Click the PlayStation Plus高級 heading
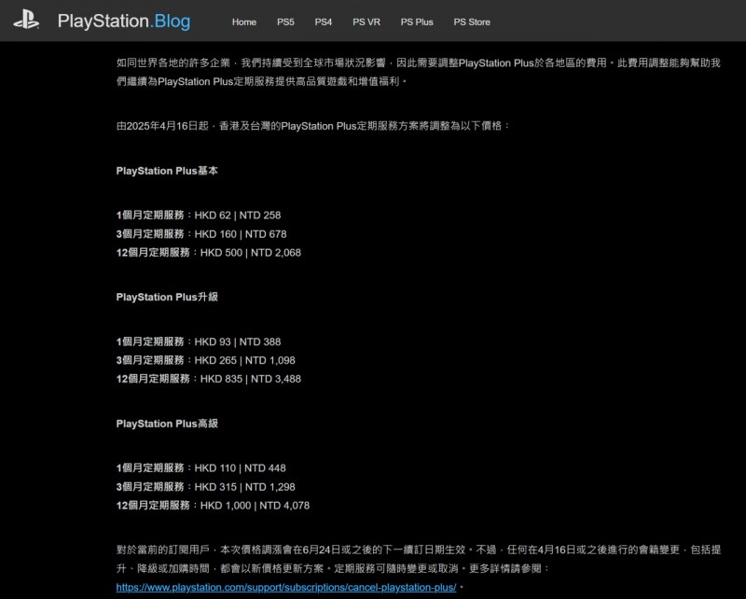Viewport: 746px width, 599px height. [167, 424]
